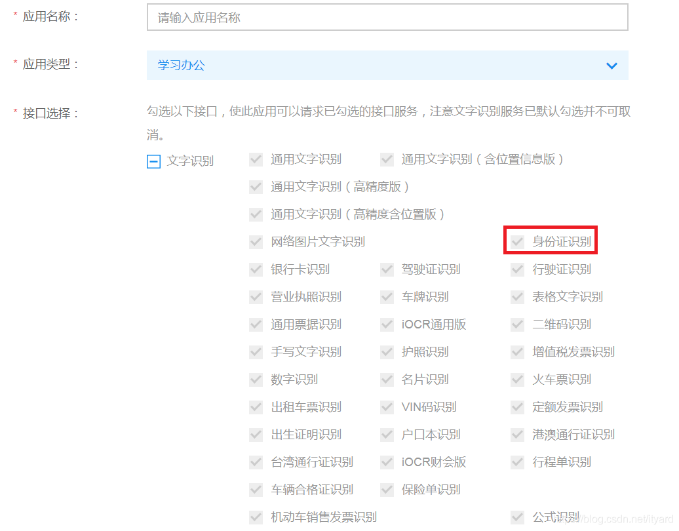
Task: Toggle 出租车票识别 checkbox
Action: tap(256, 407)
